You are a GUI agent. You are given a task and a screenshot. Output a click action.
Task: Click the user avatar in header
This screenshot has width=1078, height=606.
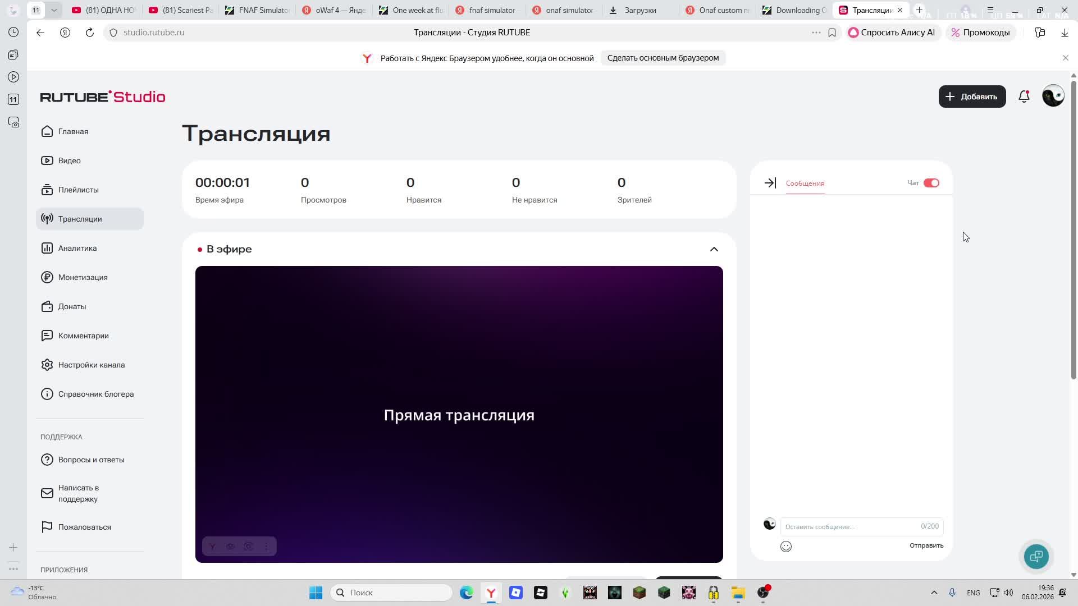coord(1053,96)
